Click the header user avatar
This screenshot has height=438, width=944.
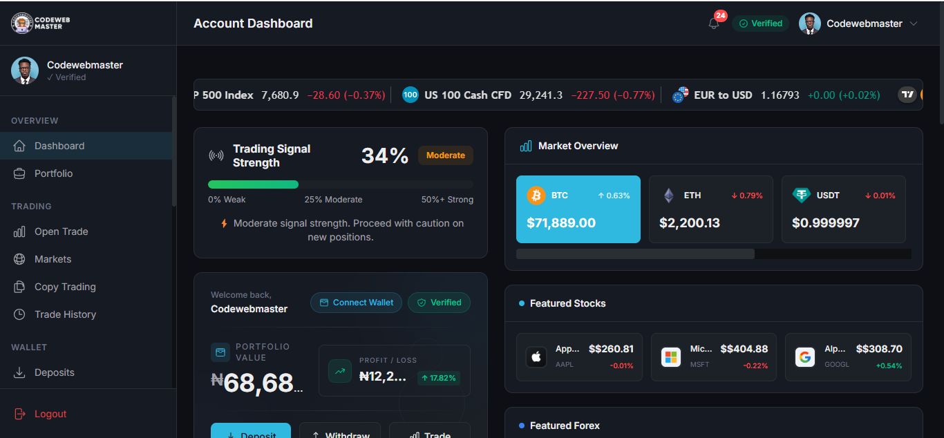point(810,23)
